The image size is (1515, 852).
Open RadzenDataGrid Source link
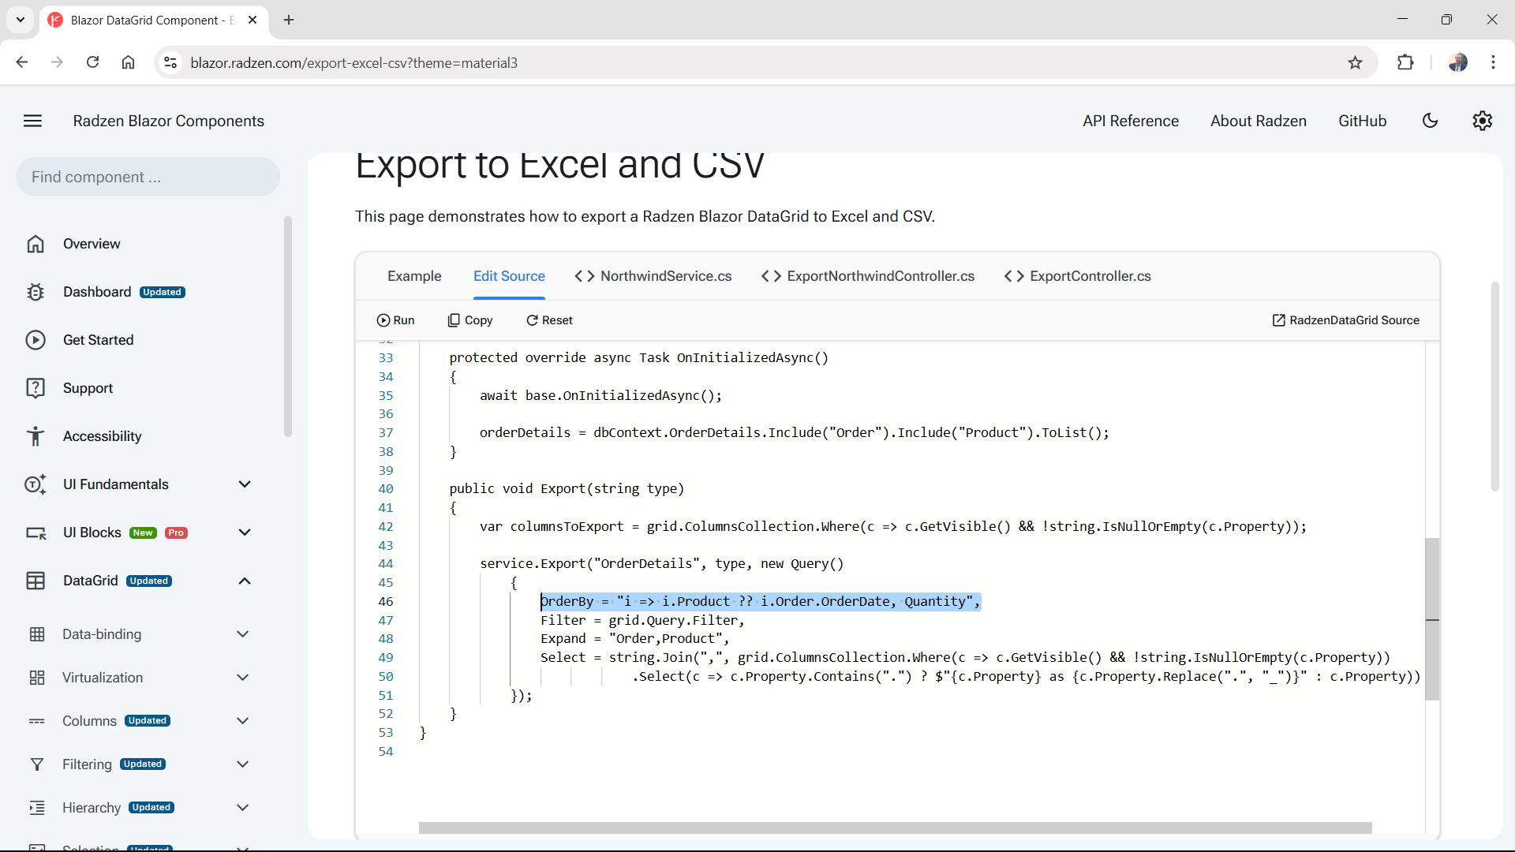[1345, 320]
